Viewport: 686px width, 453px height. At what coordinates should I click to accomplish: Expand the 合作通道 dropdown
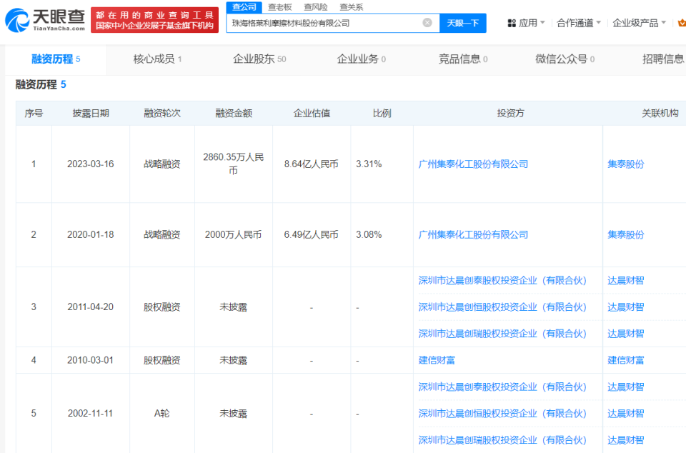pos(575,22)
